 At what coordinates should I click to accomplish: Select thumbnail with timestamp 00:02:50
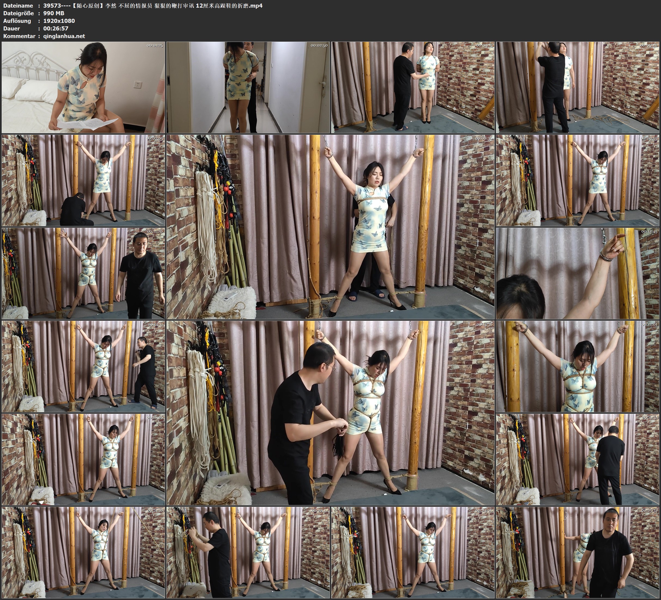pos(248,87)
